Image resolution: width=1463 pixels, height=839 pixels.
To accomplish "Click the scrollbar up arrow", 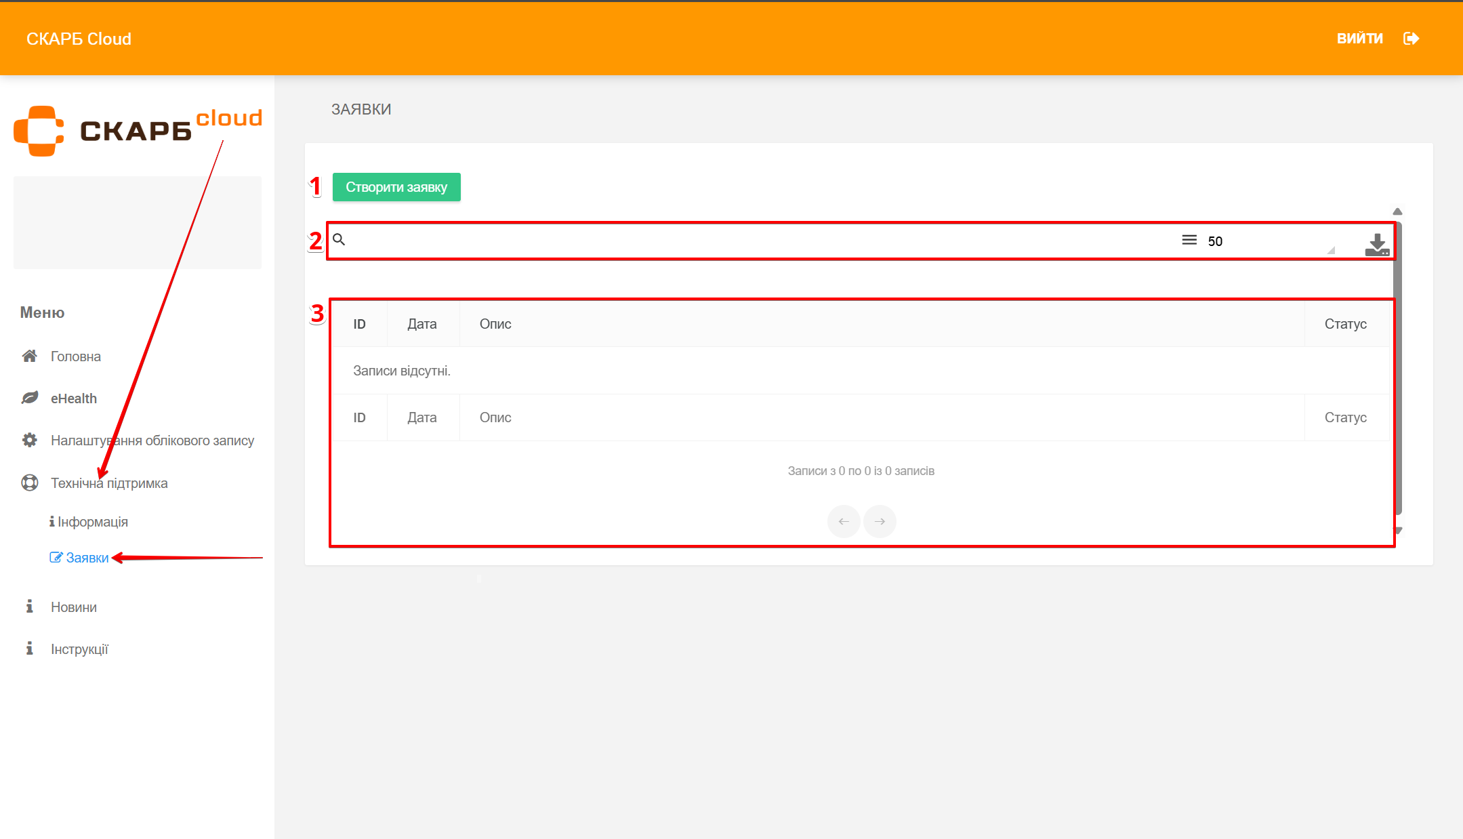I will [1397, 211].
